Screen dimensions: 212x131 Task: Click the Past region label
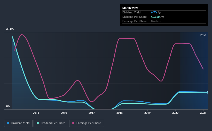pos(203,35)
